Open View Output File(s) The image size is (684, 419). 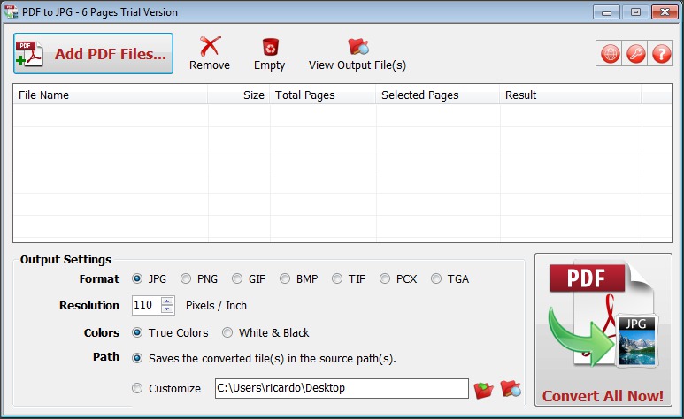[x=357, y=54]
